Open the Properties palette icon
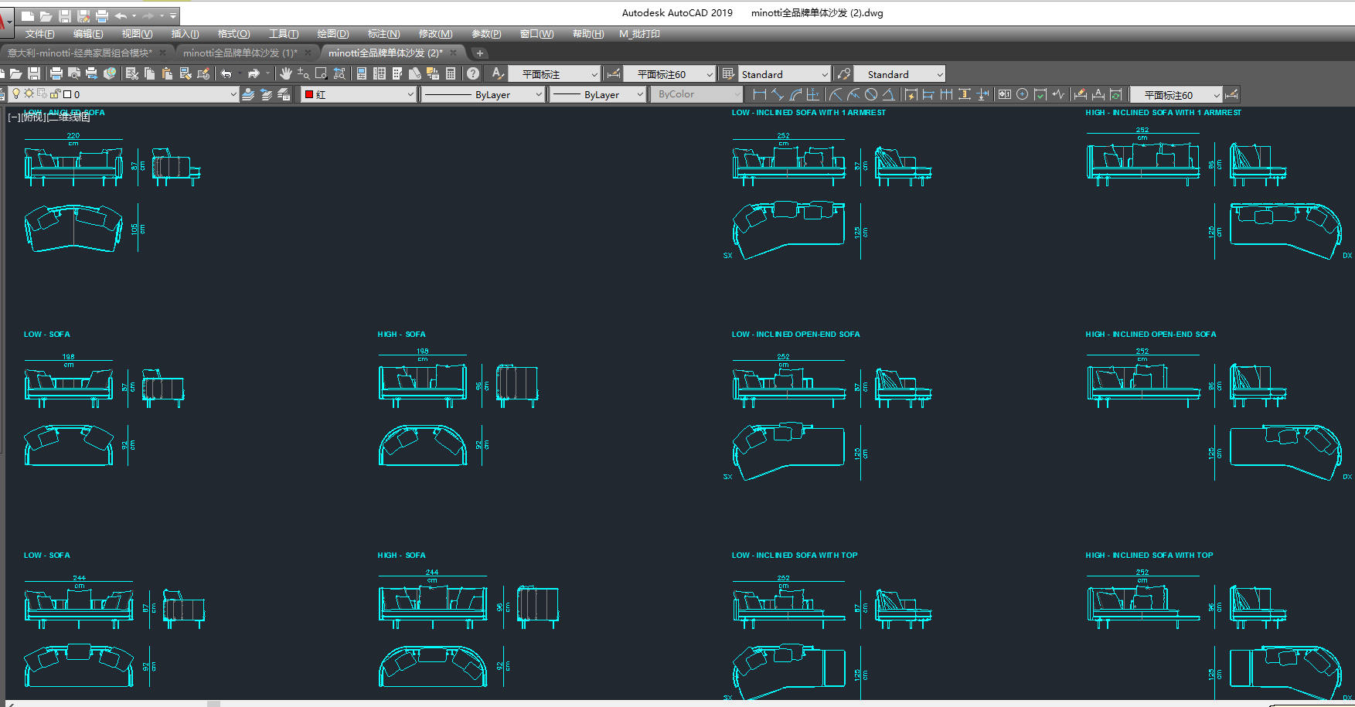 360,73
